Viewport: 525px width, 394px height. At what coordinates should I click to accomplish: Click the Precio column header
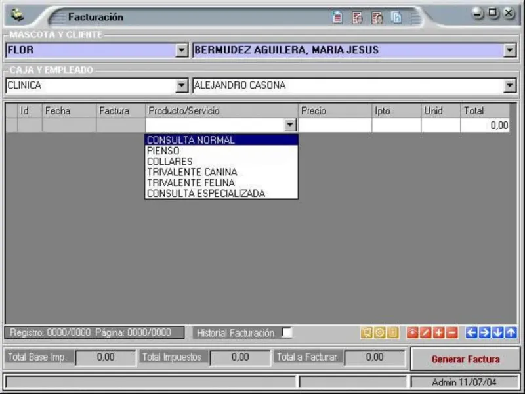click(335, 111)
